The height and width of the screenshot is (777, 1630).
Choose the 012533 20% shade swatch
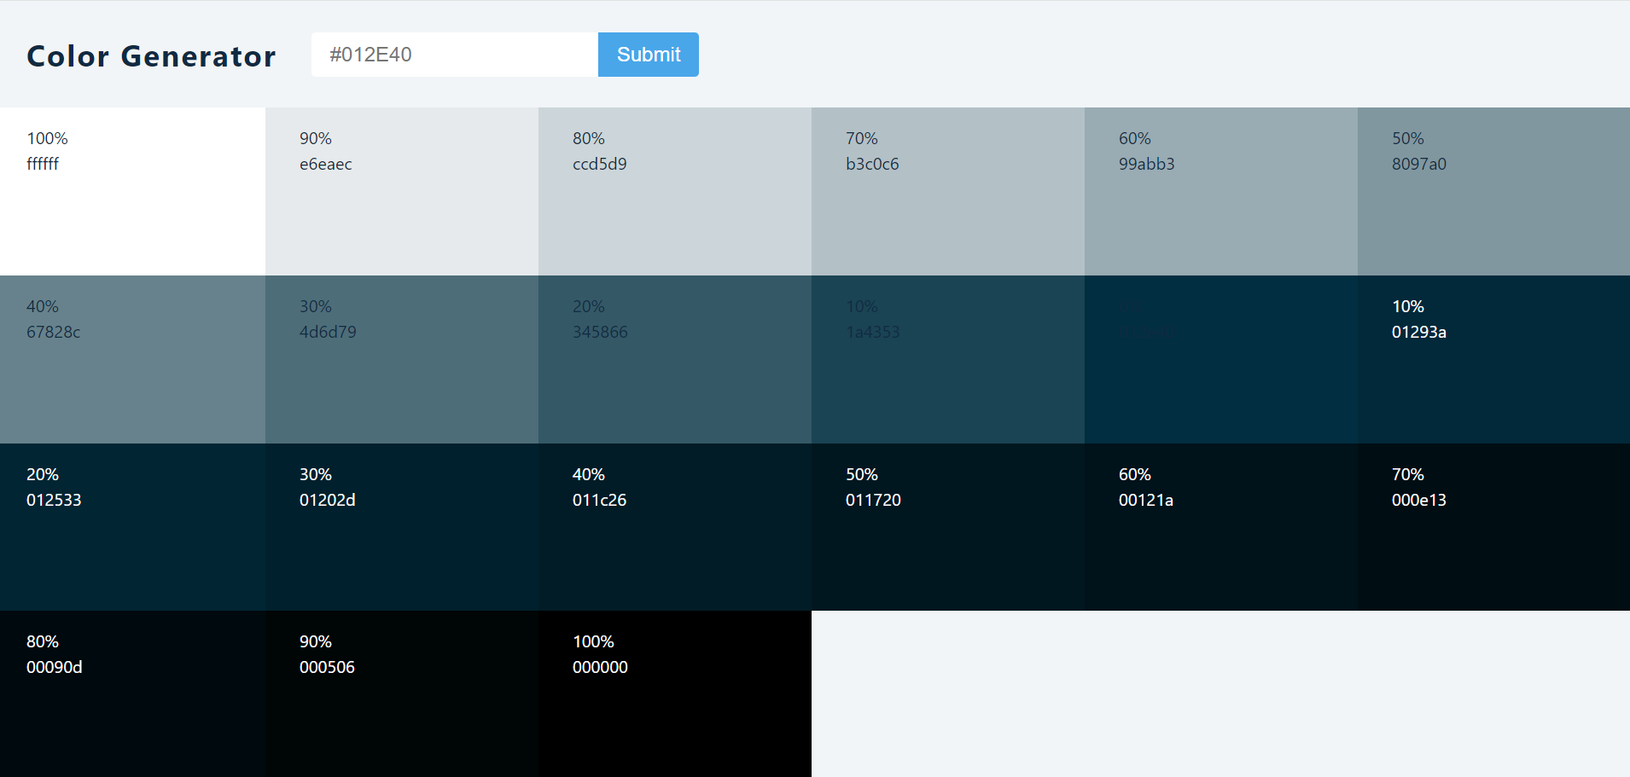132,527
